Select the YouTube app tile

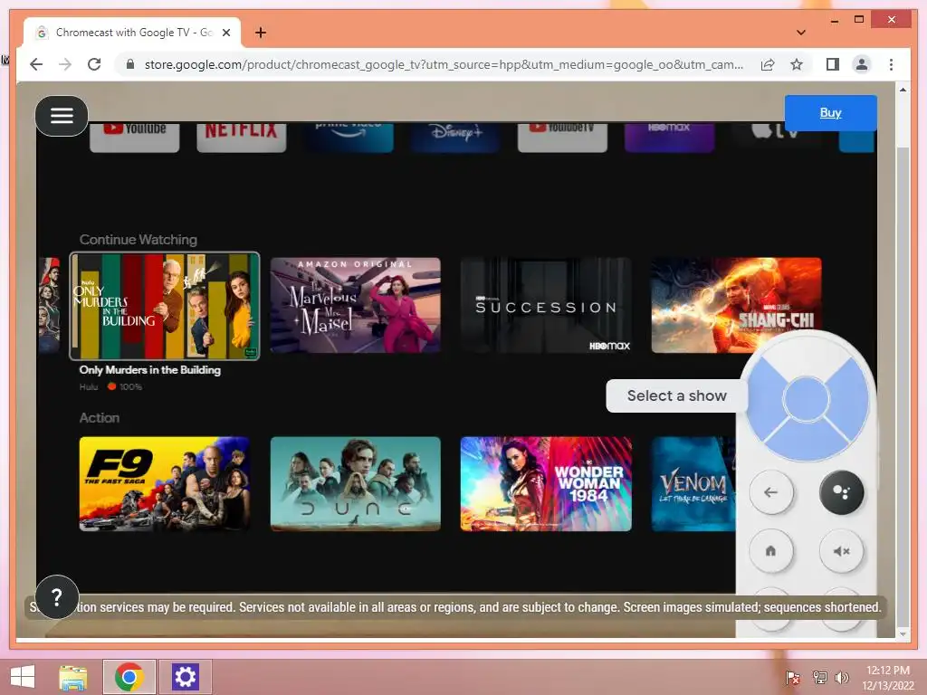tap(135, 136)
